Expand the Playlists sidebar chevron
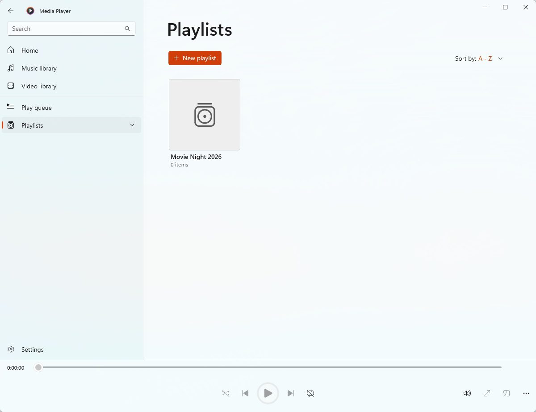This screenshot has width=536, height=412. tap(132, 125)
